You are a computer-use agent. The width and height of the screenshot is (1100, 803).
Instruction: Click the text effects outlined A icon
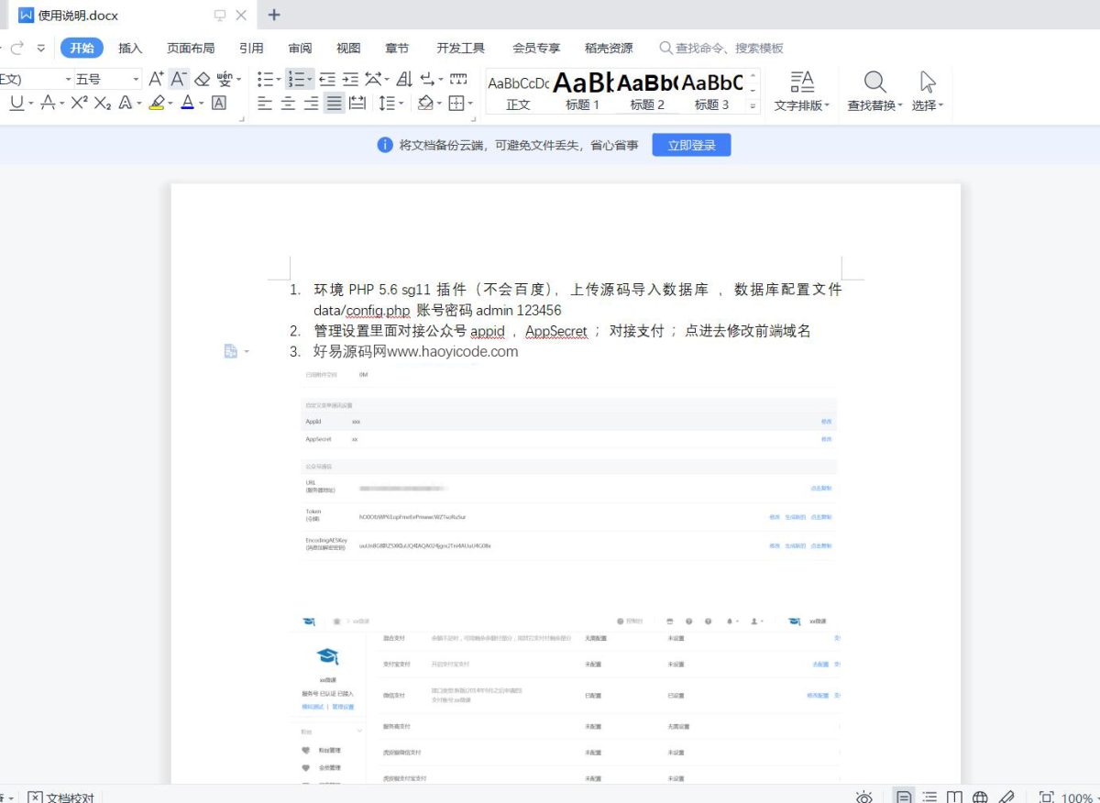coord(126,104)
